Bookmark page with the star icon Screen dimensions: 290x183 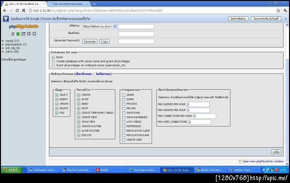click(278, 11)
